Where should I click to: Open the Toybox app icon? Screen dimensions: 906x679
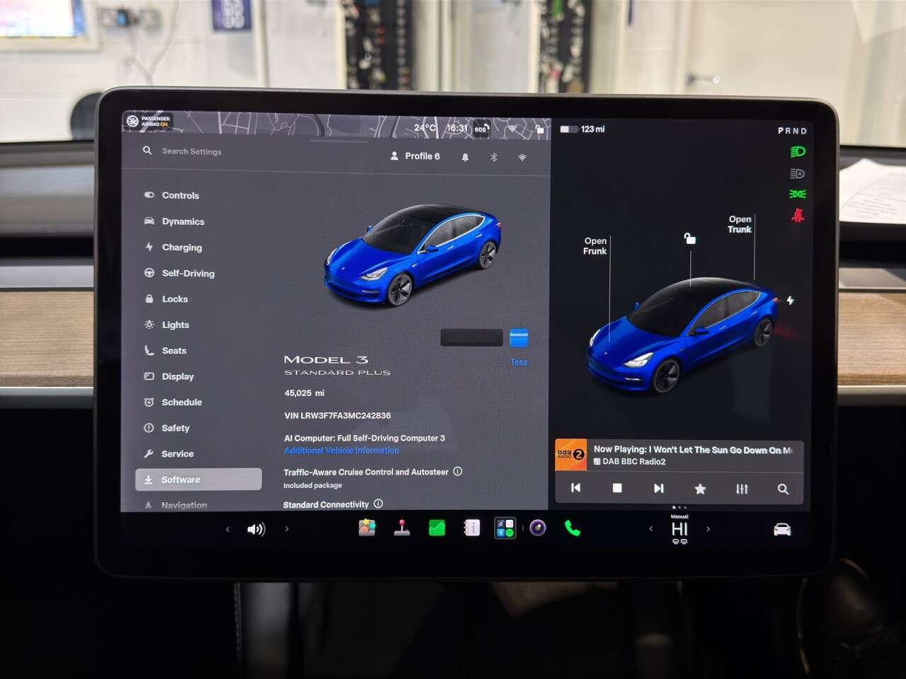(x=367, y=528)
